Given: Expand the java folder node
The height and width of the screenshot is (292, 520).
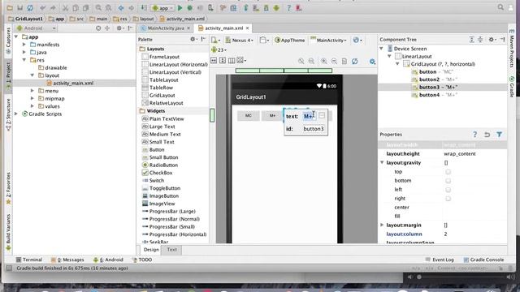Looking at the screenshot, I should coord(24,52).
